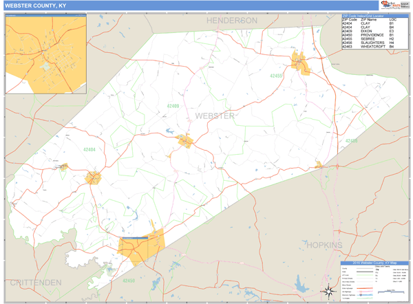413x304 pixels.
Task: Click the HENDERSON county label
Action: point(232,21)
